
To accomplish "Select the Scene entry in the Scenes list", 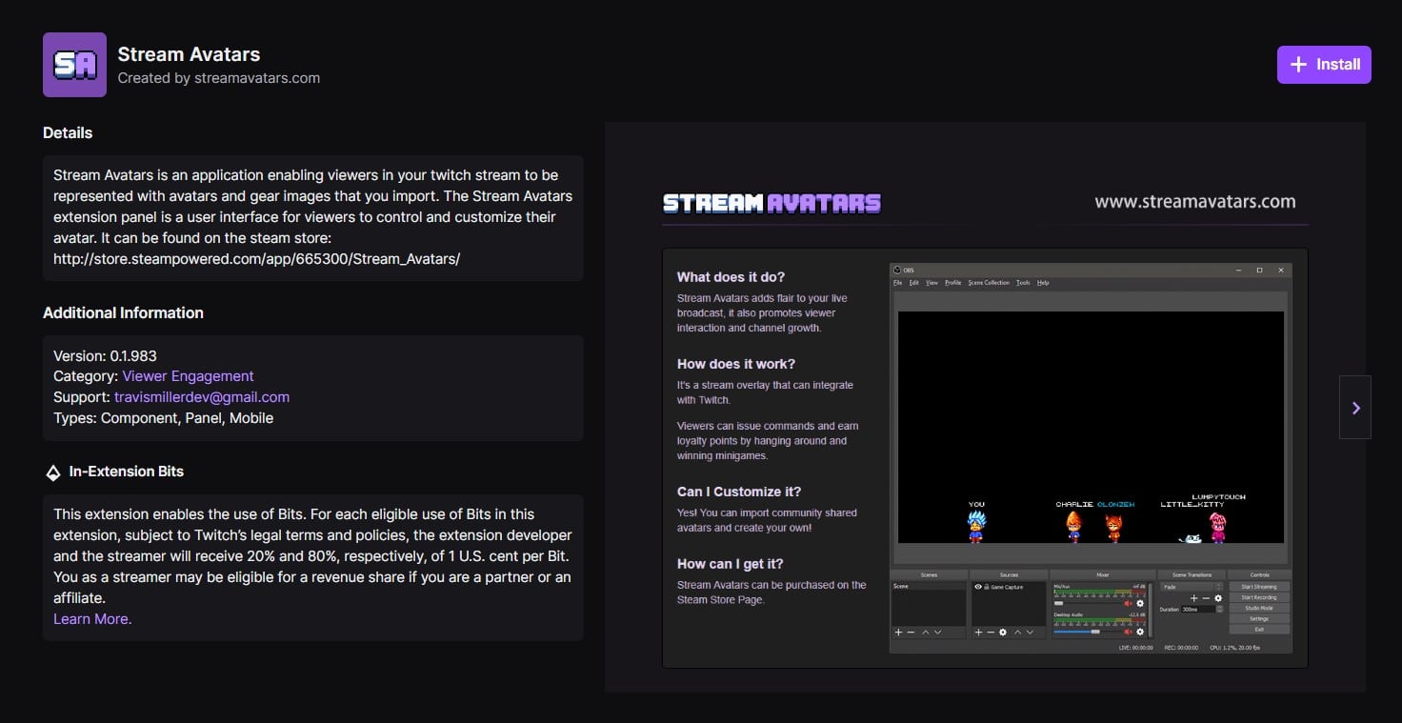I will [902, 586].
